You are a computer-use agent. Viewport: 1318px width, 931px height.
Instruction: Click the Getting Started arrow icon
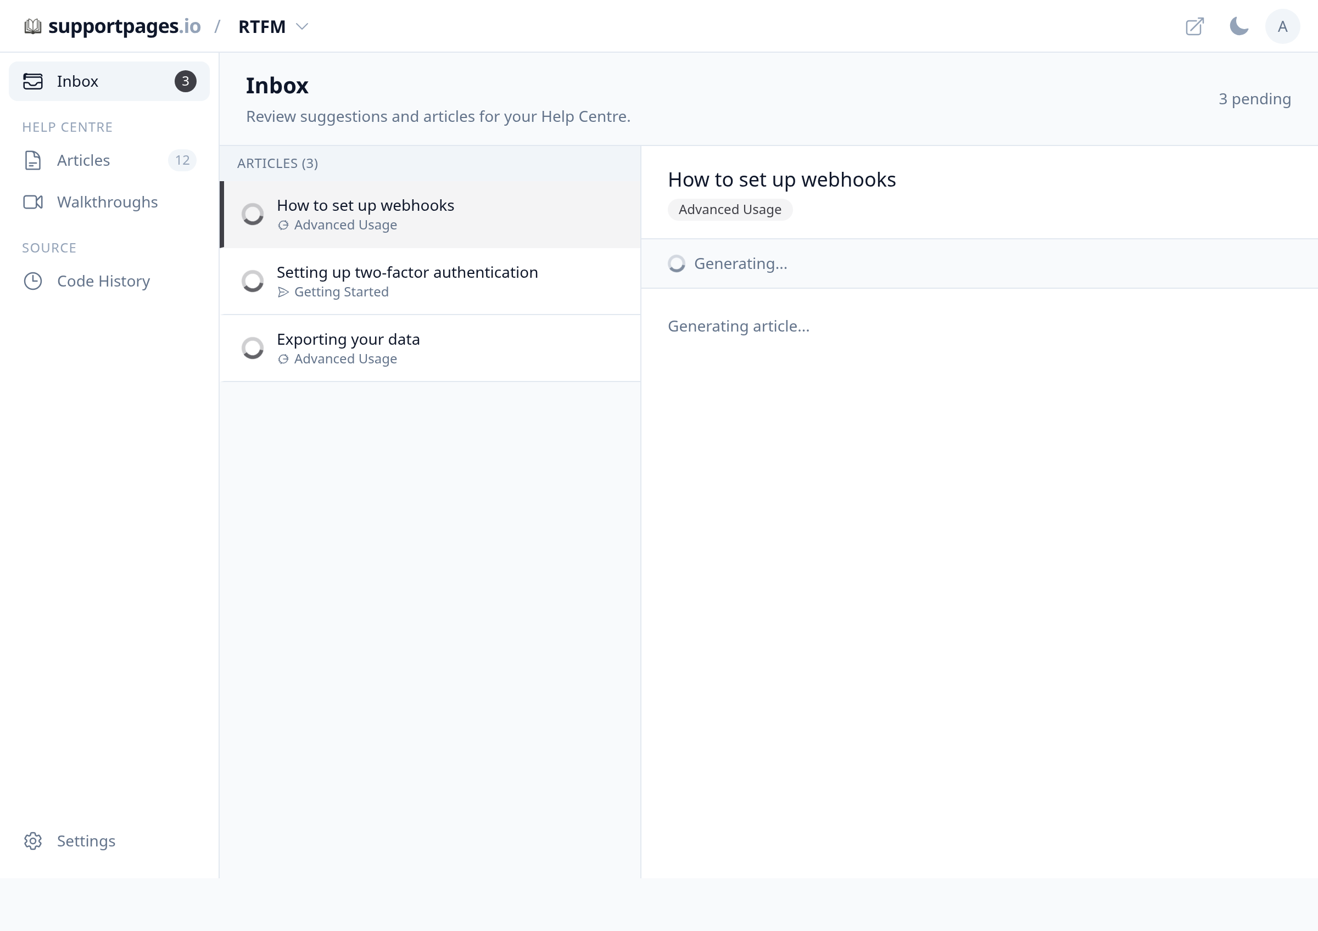pos(283,293)
